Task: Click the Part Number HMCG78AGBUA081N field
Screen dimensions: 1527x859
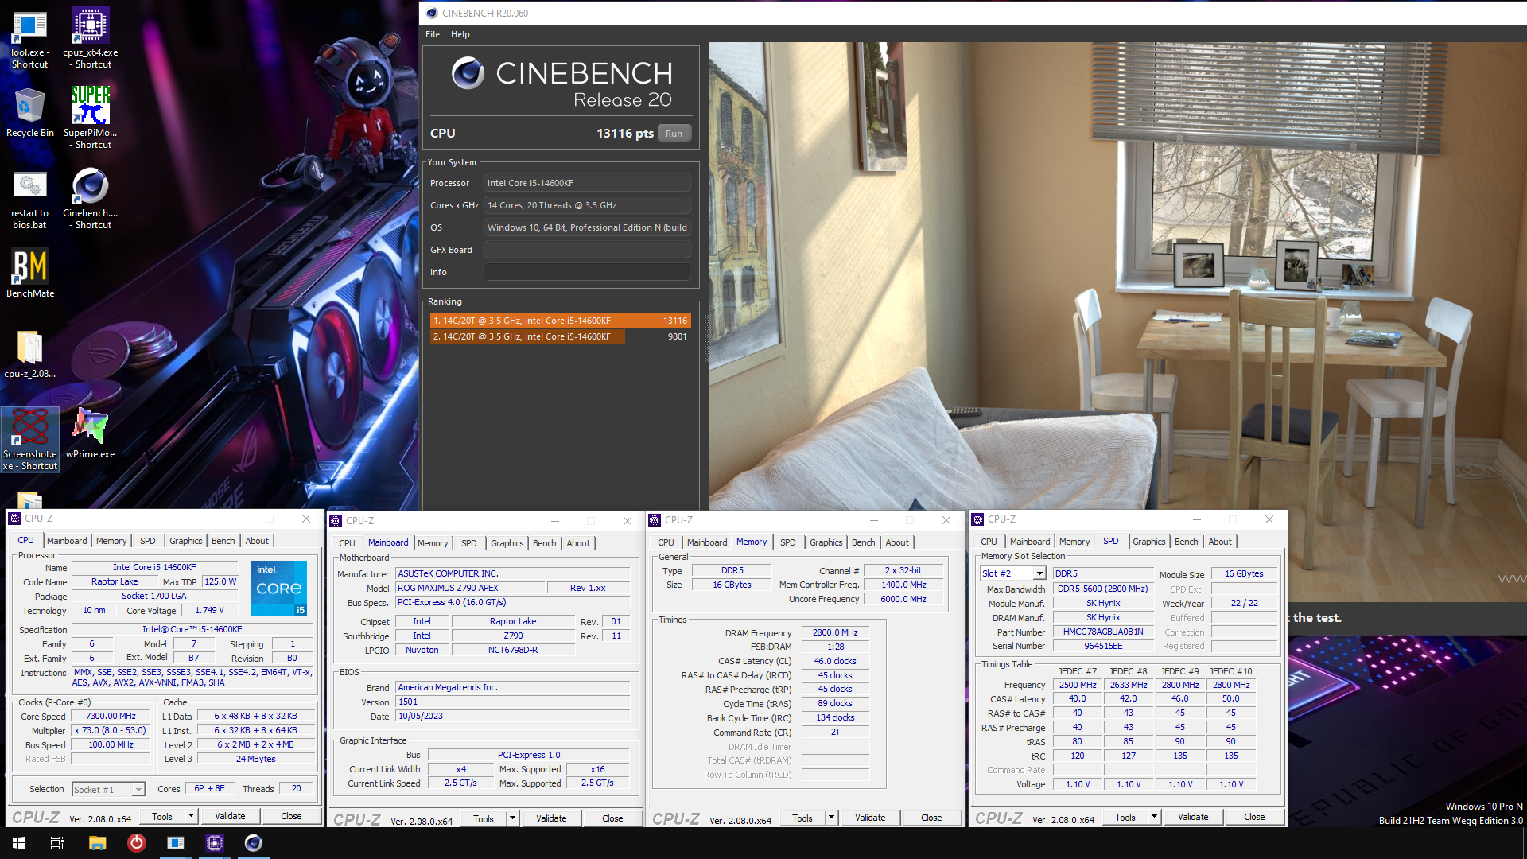Action: coord(1103,632)
